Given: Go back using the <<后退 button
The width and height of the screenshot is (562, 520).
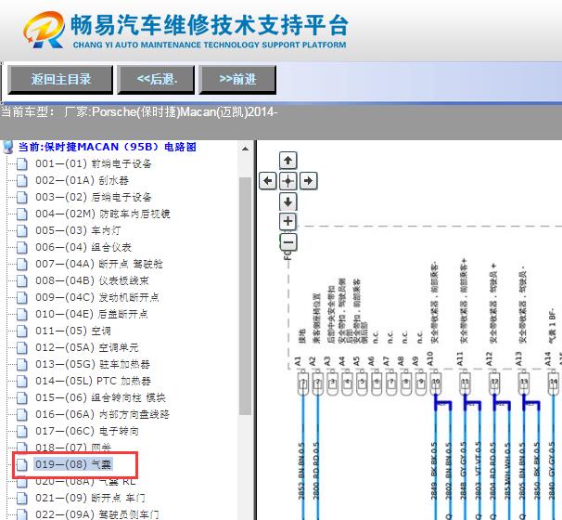Looking at the screenshot, I should [x=157, y=80].
